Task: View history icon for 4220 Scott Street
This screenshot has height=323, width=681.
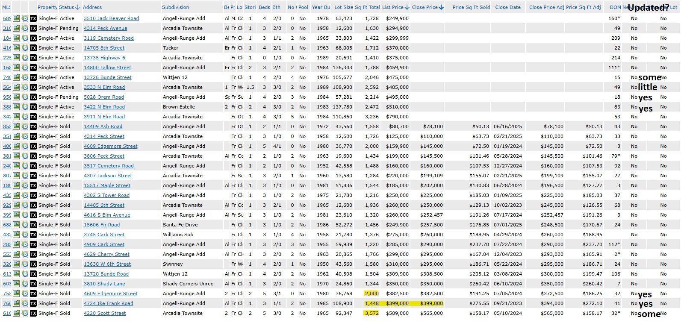Action: pos(25,313)
